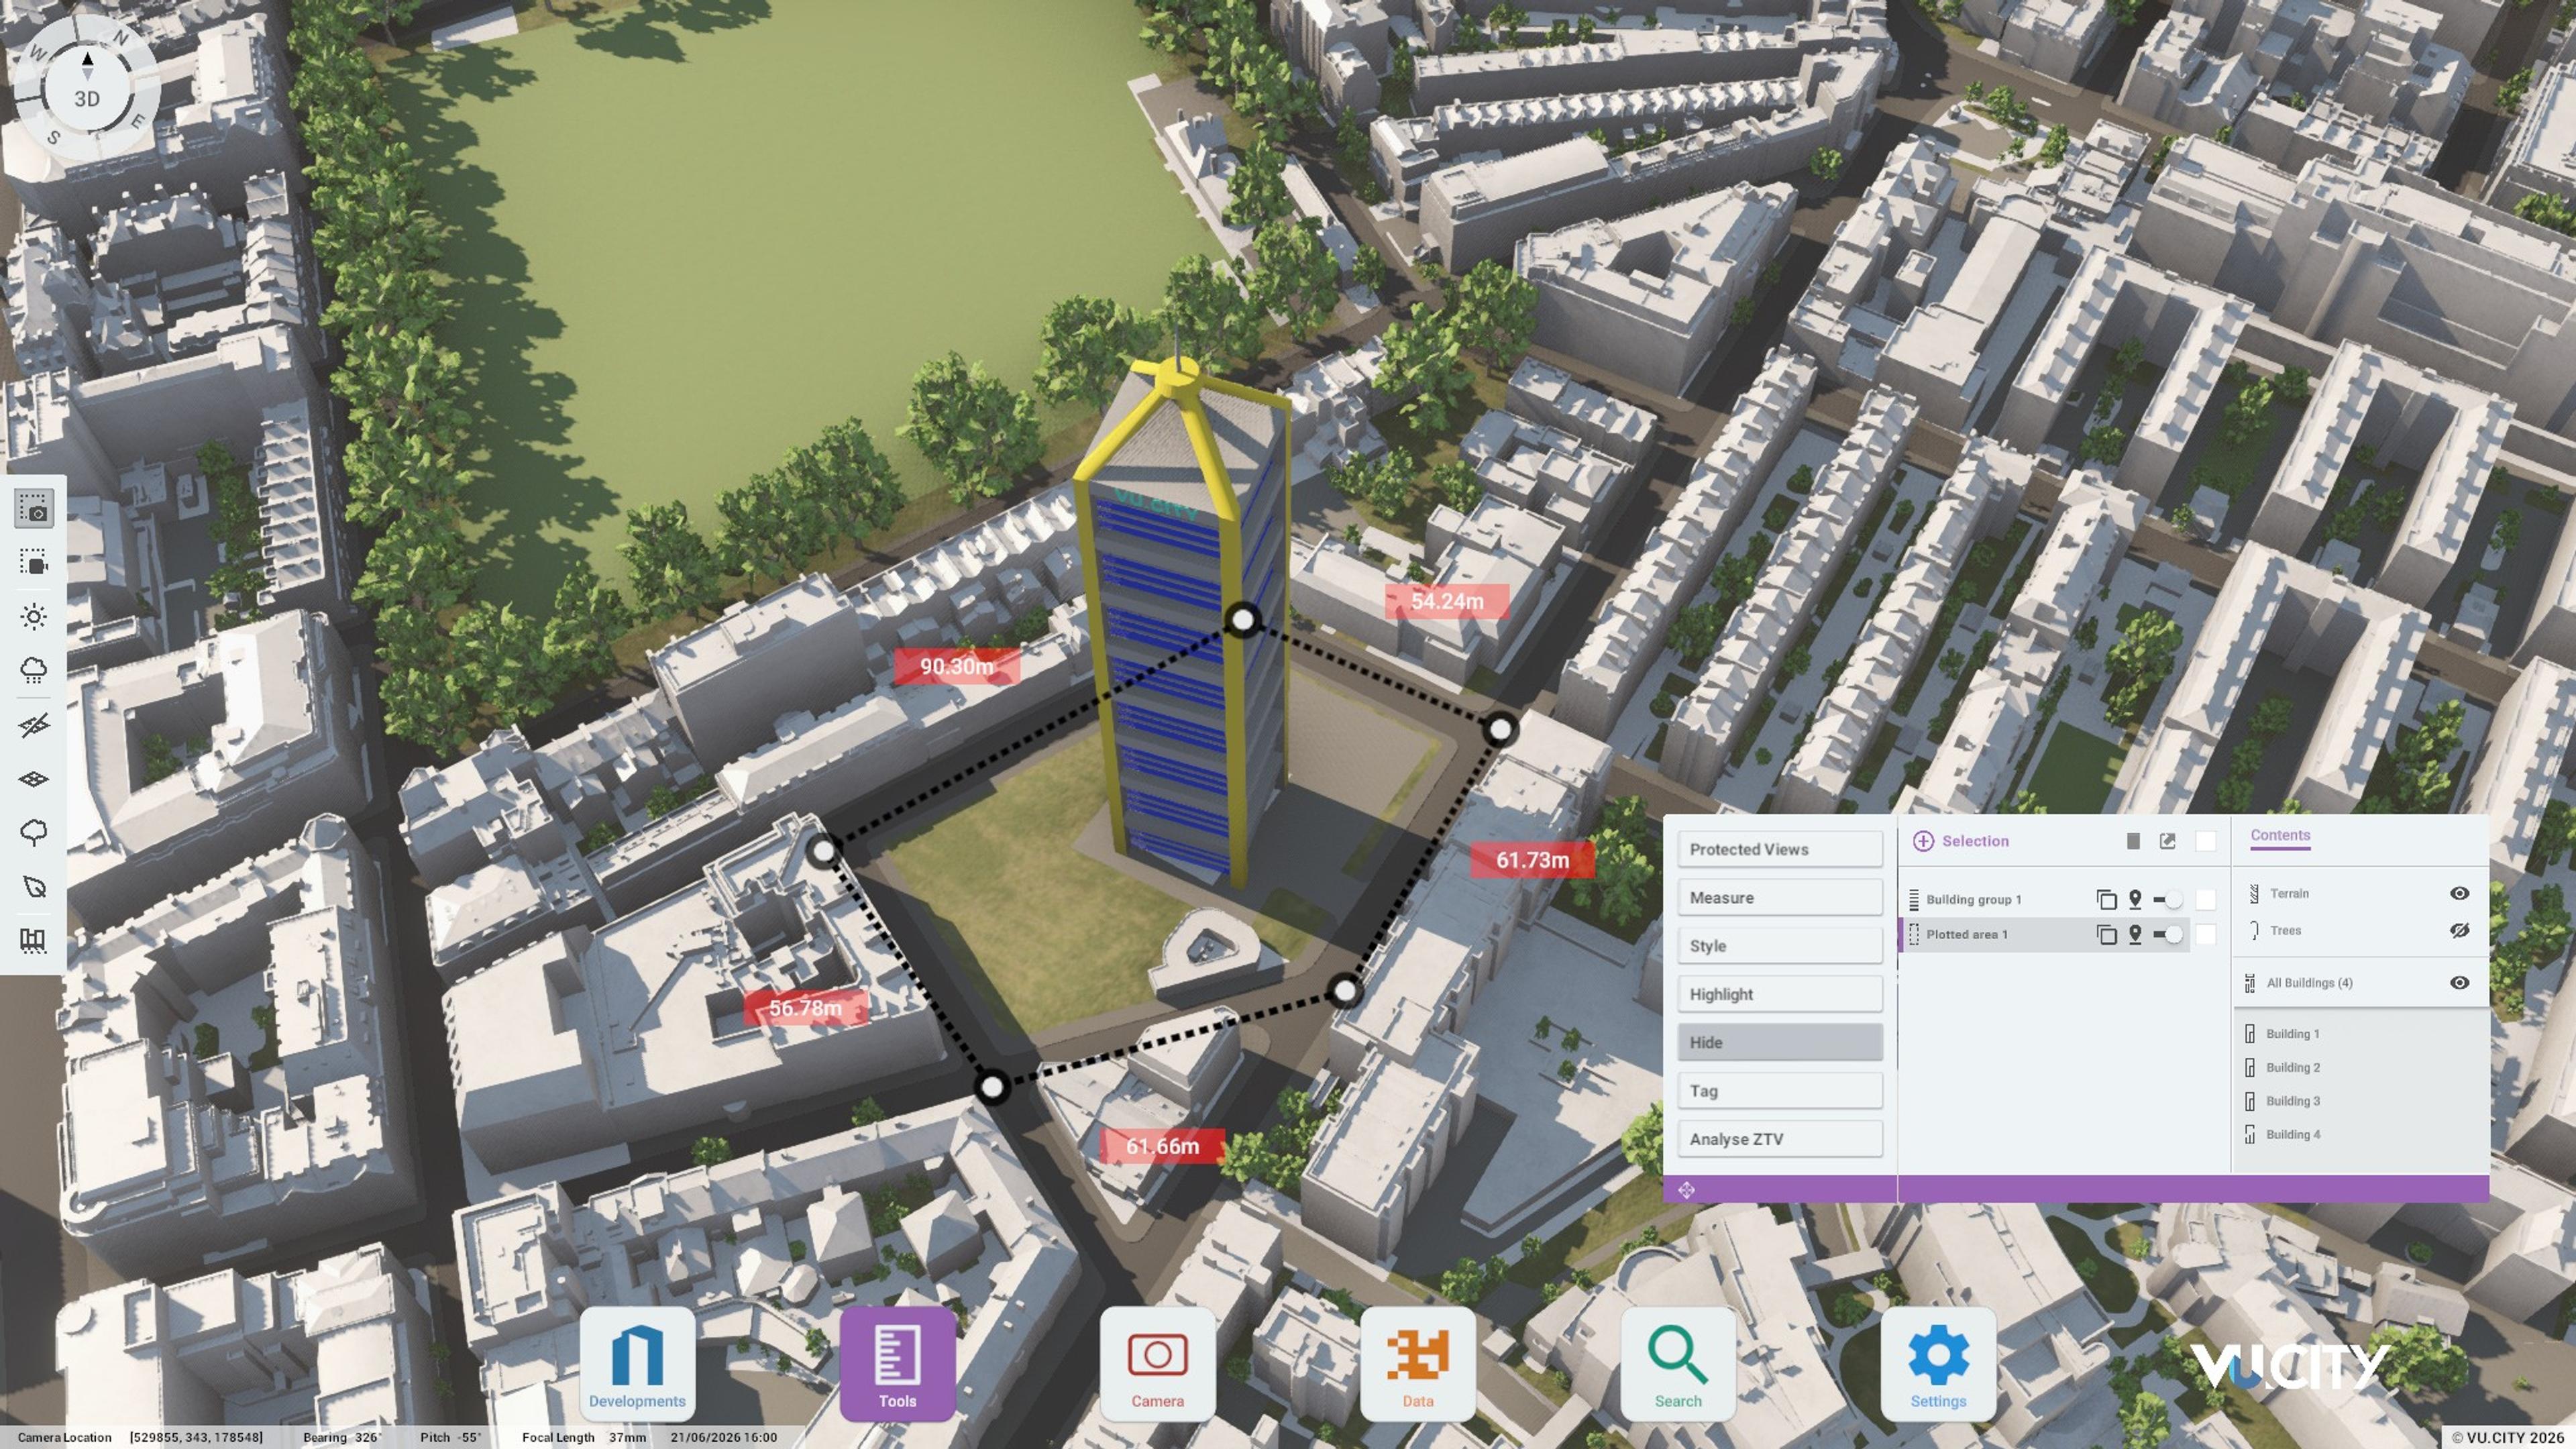Screen dimensions: 2576x1449
Task: Open the Tools menu
Action: (897, 1364)
